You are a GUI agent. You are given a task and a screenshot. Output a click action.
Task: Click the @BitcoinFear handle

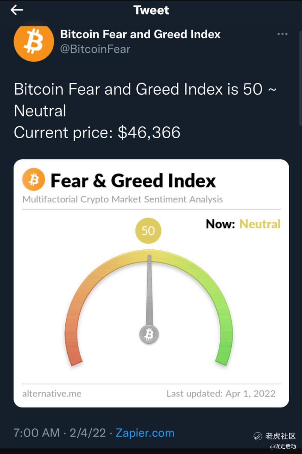click(95, 49)
